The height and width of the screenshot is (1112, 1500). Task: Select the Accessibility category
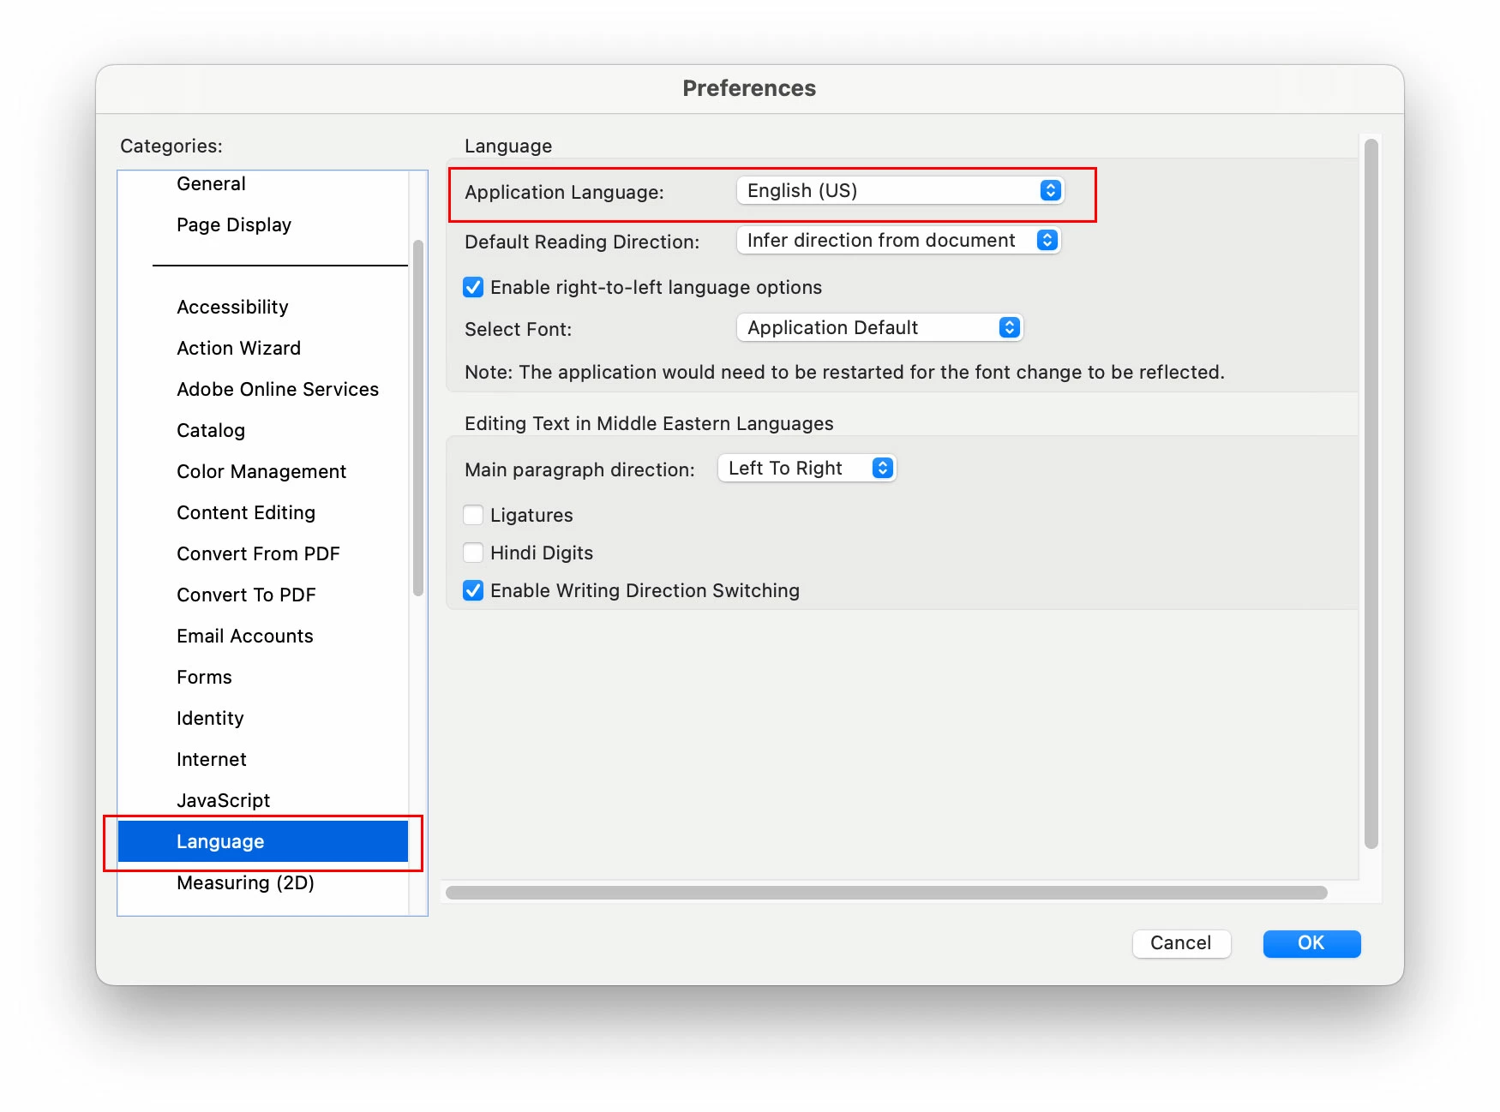point(263,307)
